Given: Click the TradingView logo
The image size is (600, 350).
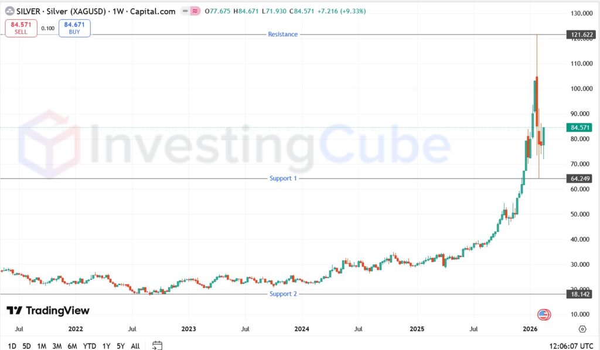Looking at the screenshot, I should pyautogui.click(x=48, y=311).
